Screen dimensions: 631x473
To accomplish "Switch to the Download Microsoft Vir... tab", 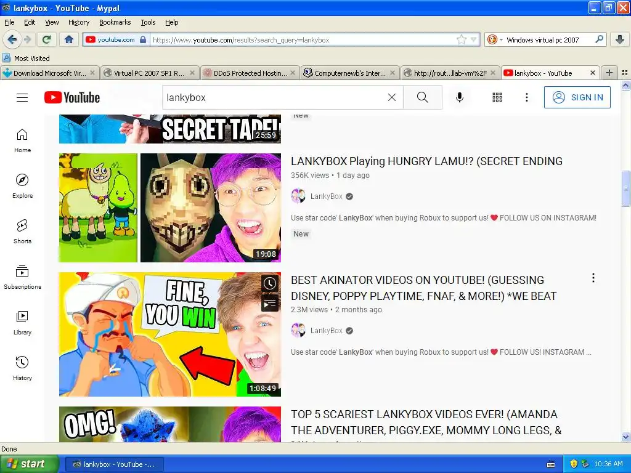I will click(x=49, y=73).
